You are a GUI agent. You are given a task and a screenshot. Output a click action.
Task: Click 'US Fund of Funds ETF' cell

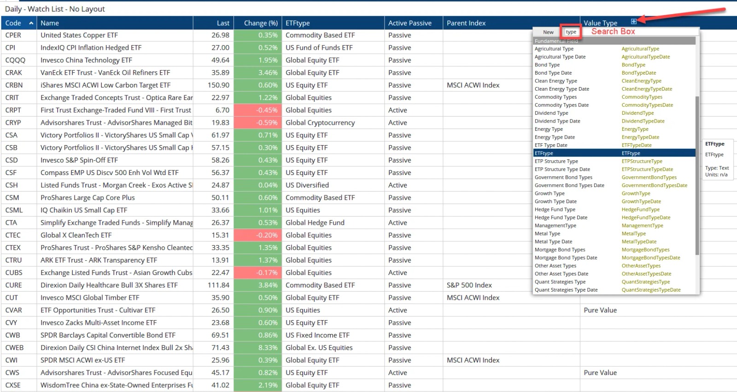[333, 48]
